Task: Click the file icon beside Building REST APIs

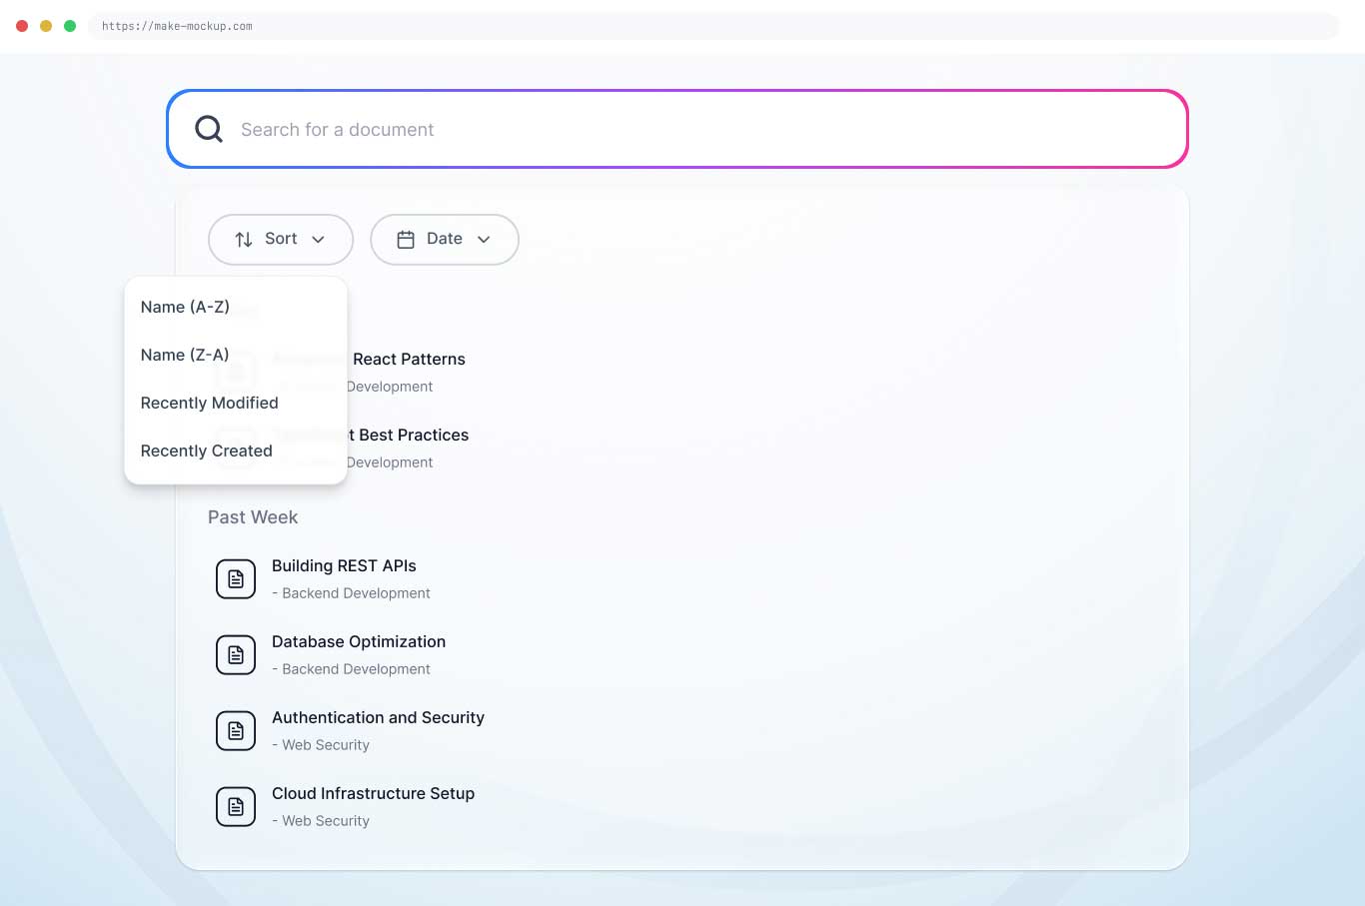Action: 236,579
